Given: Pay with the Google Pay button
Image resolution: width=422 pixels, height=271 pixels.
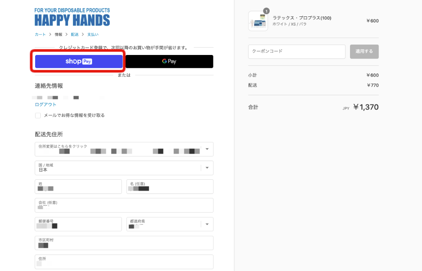Looking at the screenshot, I should (x=169, y=61).
